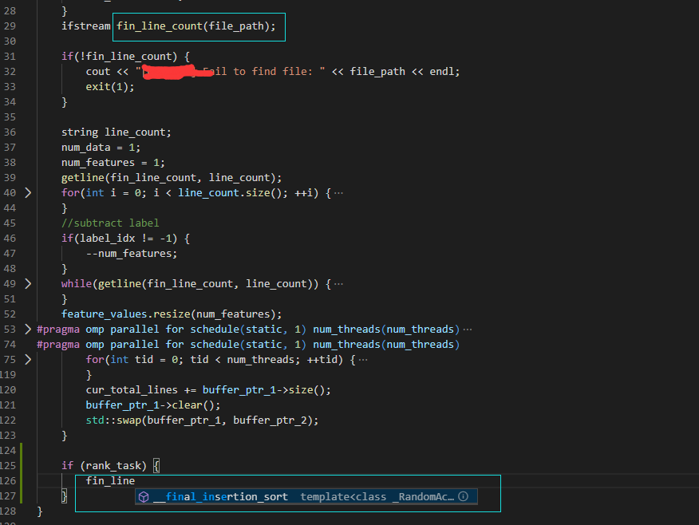This screenshot has width=699, height=525.
Task: Expand the folded for loop on line 40
Action: (x=28, y=192)
